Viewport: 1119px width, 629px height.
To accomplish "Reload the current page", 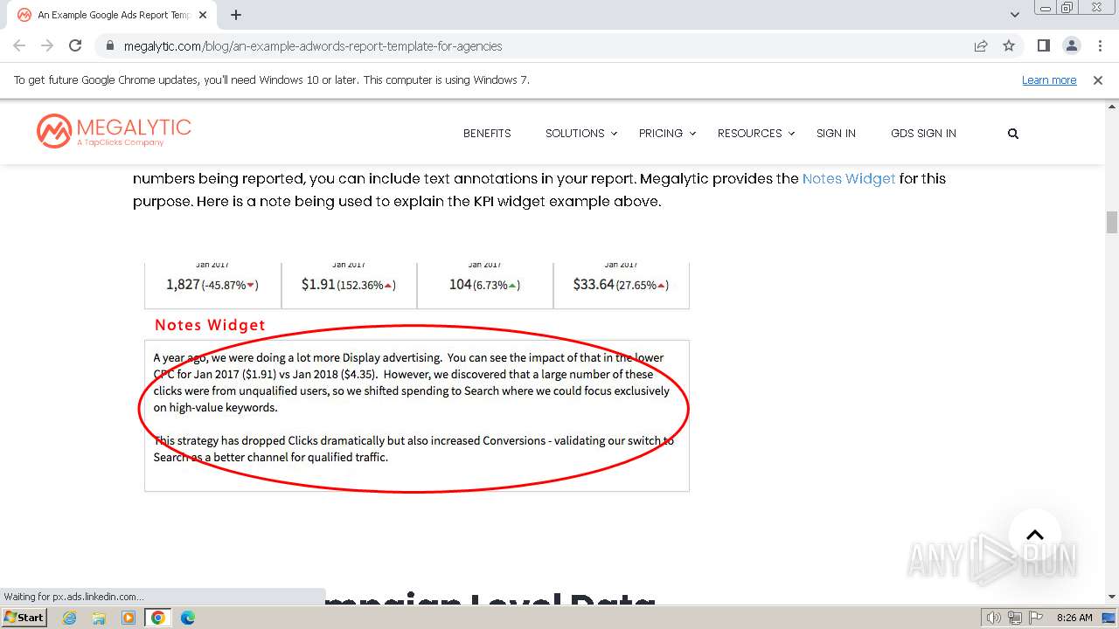I will click(x=75, y=45).
